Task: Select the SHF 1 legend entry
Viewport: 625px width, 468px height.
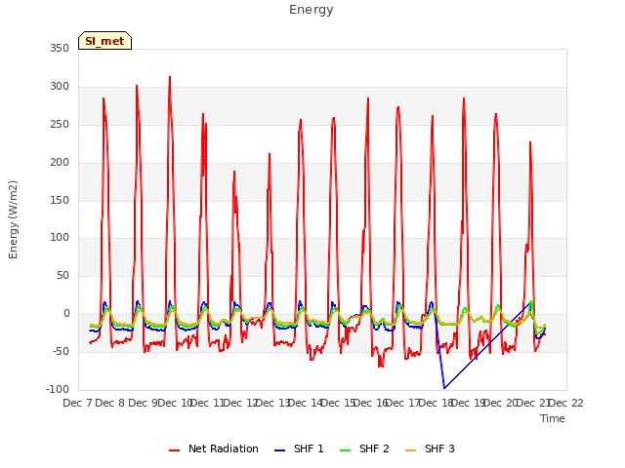Action: [x=299, y=448]
